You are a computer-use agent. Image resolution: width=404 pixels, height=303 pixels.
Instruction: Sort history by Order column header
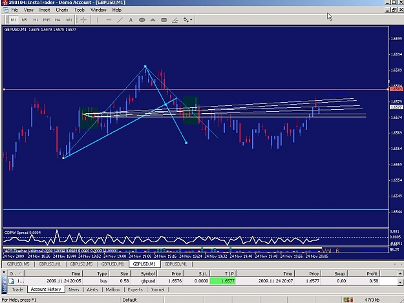pos(16,273)
